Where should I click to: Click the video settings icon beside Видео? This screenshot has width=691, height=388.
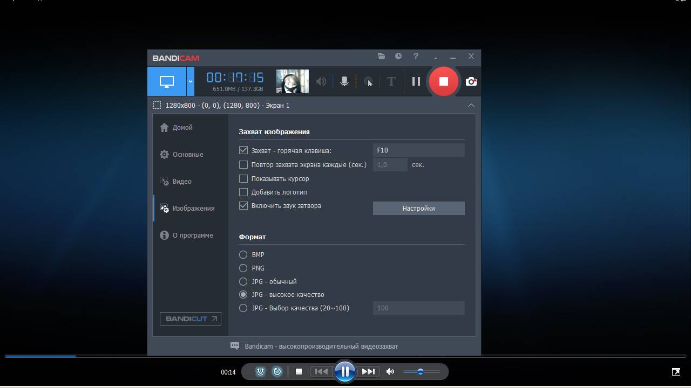coord(165,182)
